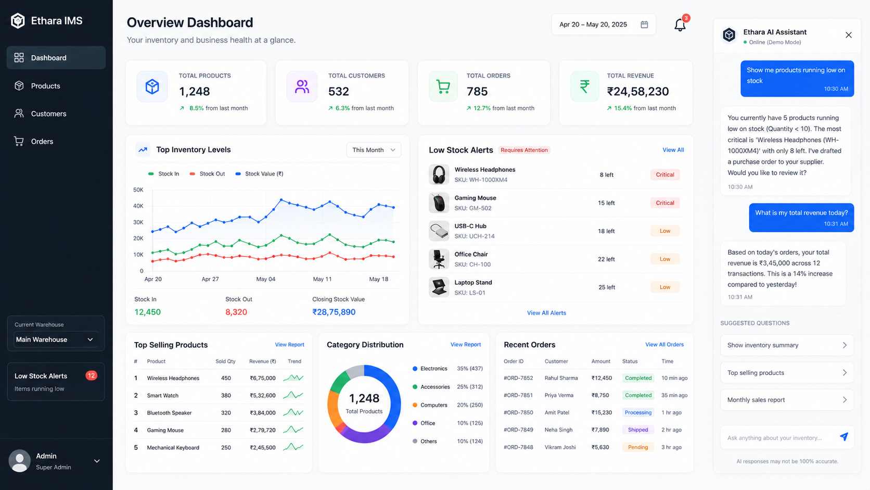Screen dimensions: 870x490
Task: Click the Ethara AI Assistant avatar icon
Action: coord(729,35)
